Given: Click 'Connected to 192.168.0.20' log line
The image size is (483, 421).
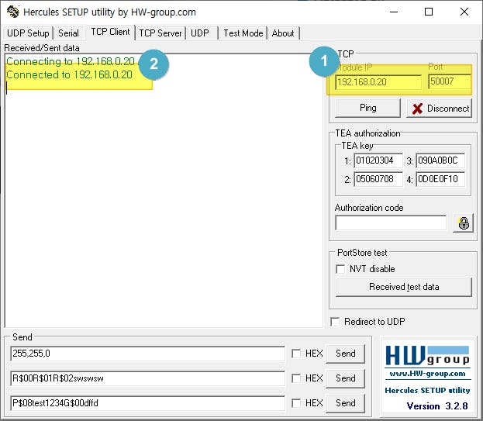Looking at the screenshot, I should (69, 75).
